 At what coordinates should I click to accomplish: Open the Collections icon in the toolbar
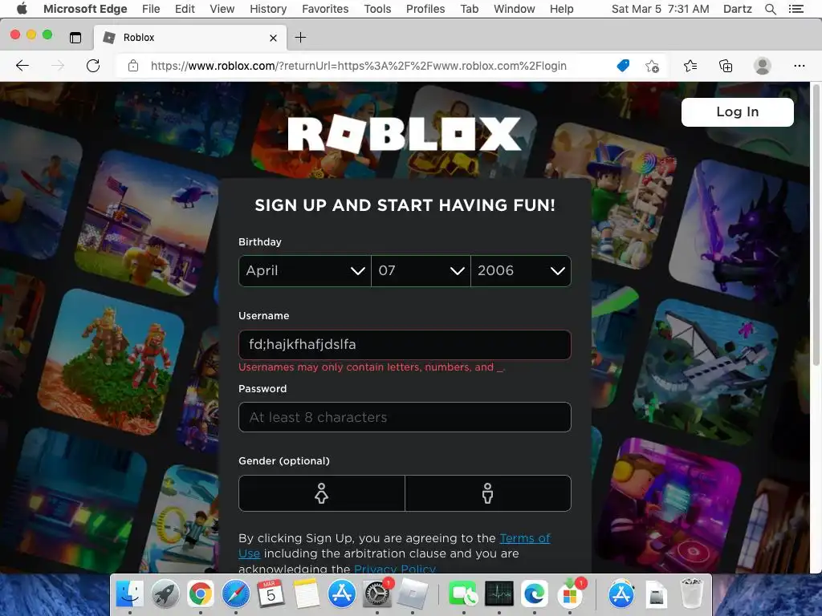point(726,66)
